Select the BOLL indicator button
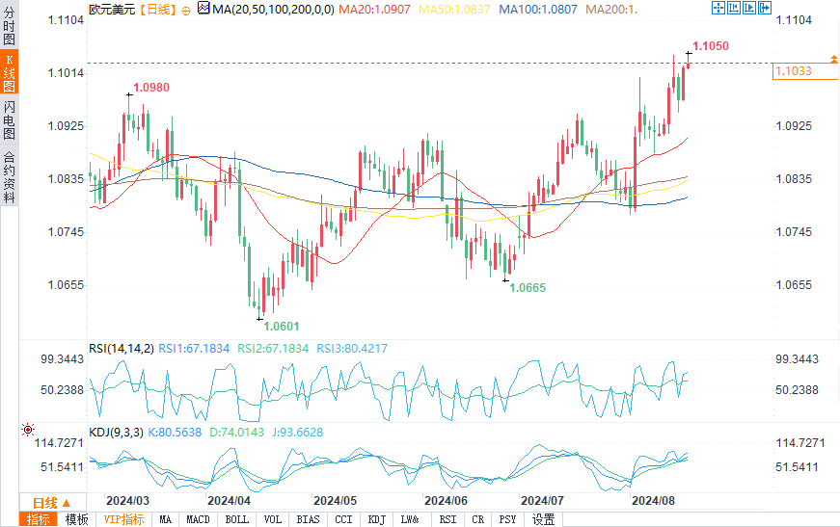This screenshot has height=527, width=840. point(237,519)
